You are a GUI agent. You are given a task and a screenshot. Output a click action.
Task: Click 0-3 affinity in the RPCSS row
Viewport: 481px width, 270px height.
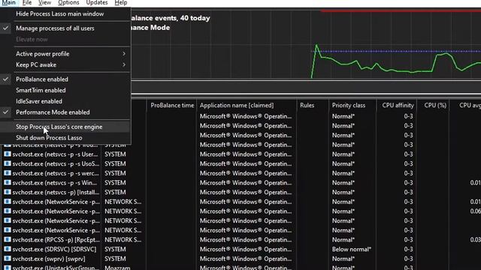pos(408,240)
